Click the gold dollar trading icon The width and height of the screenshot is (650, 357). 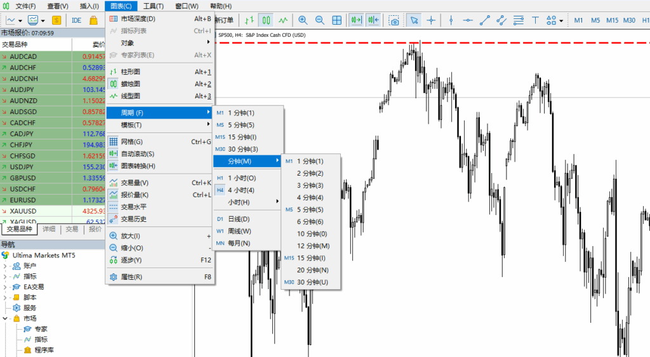56,20
